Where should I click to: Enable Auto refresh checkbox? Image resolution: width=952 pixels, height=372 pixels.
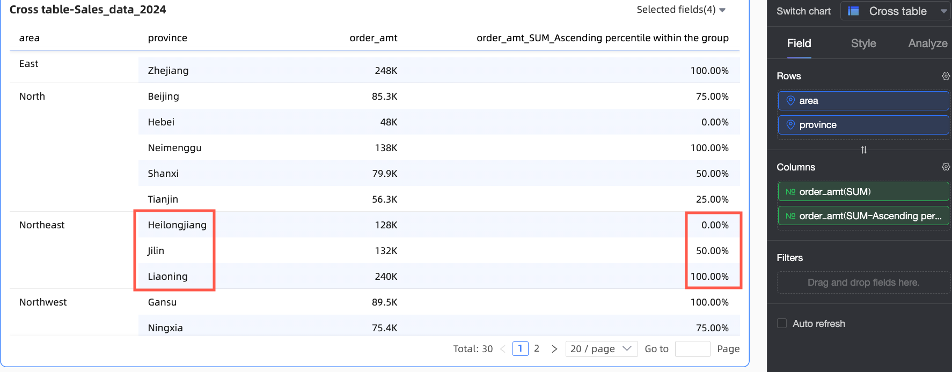coord(782,323)
